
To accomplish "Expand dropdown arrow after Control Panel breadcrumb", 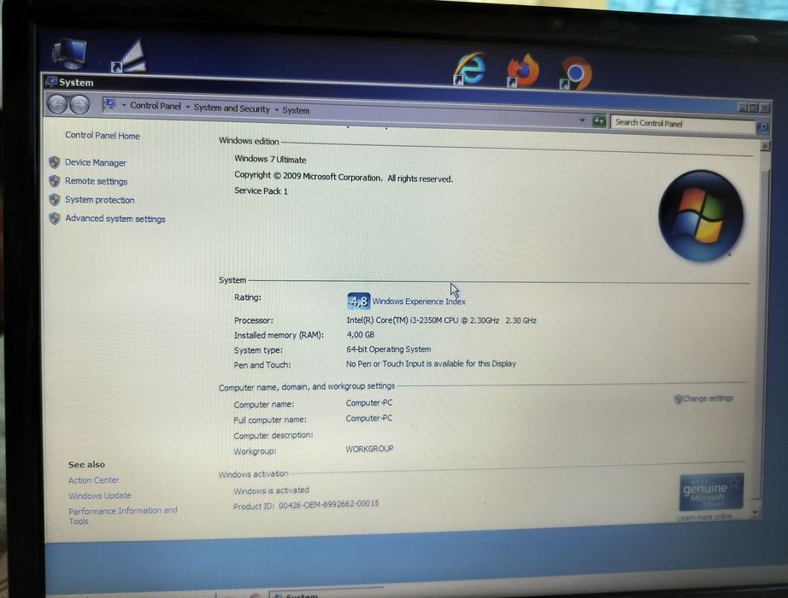I will click(x=187, y=107).
